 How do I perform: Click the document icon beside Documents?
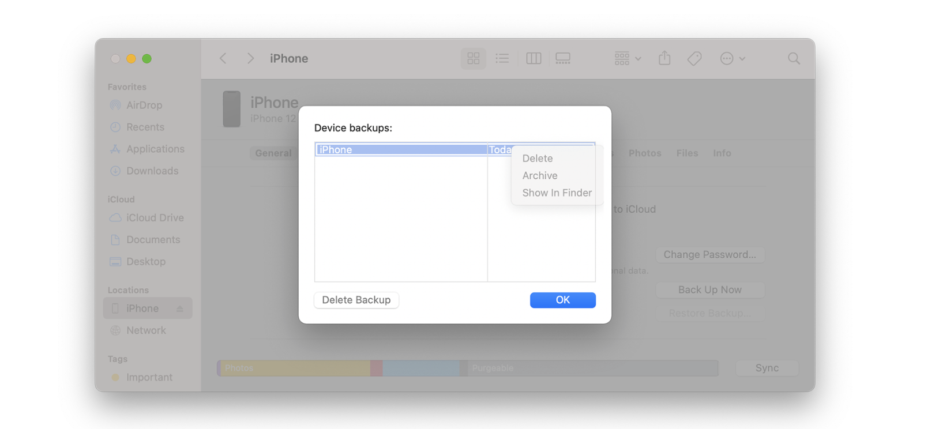pyautogui.click(x=115, y=239)
